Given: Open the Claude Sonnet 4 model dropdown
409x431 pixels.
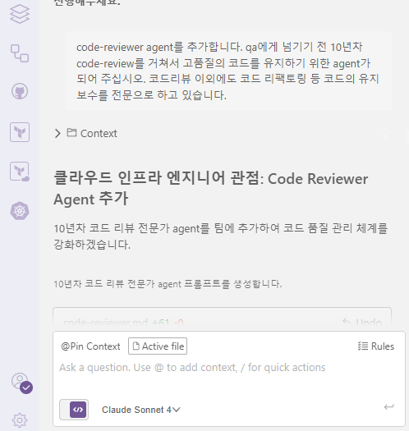Looking at the screenshot, I should click(140, 410).
